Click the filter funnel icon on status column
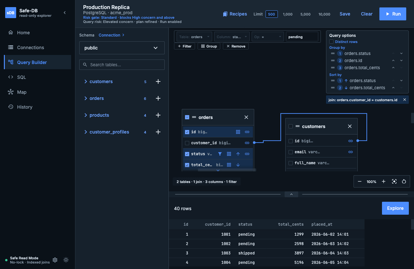The width and height of the screenshot is (414, 269). pos(220,154)
